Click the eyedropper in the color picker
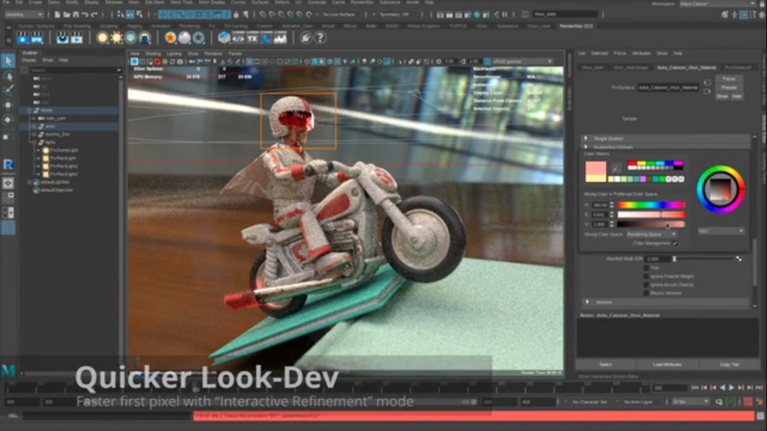Viewport: 767px width, 431px height. [616, 168]
